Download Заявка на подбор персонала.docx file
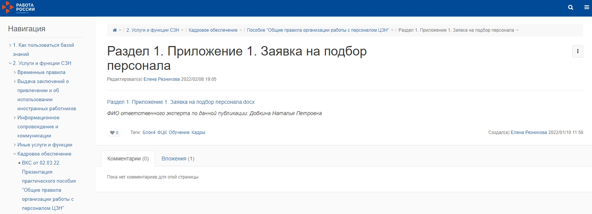Image resolution: width=592 pixels, height=214 pixels. 181,102
